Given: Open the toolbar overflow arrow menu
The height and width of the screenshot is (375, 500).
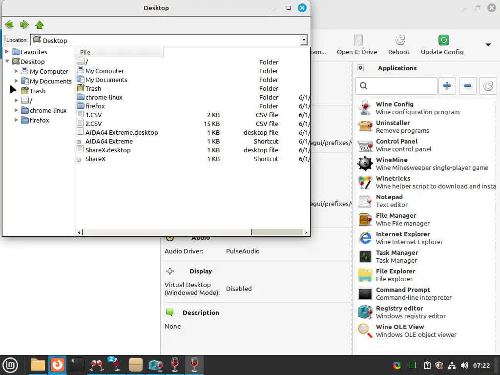Looking at the screenshot, I should (488, 44).
